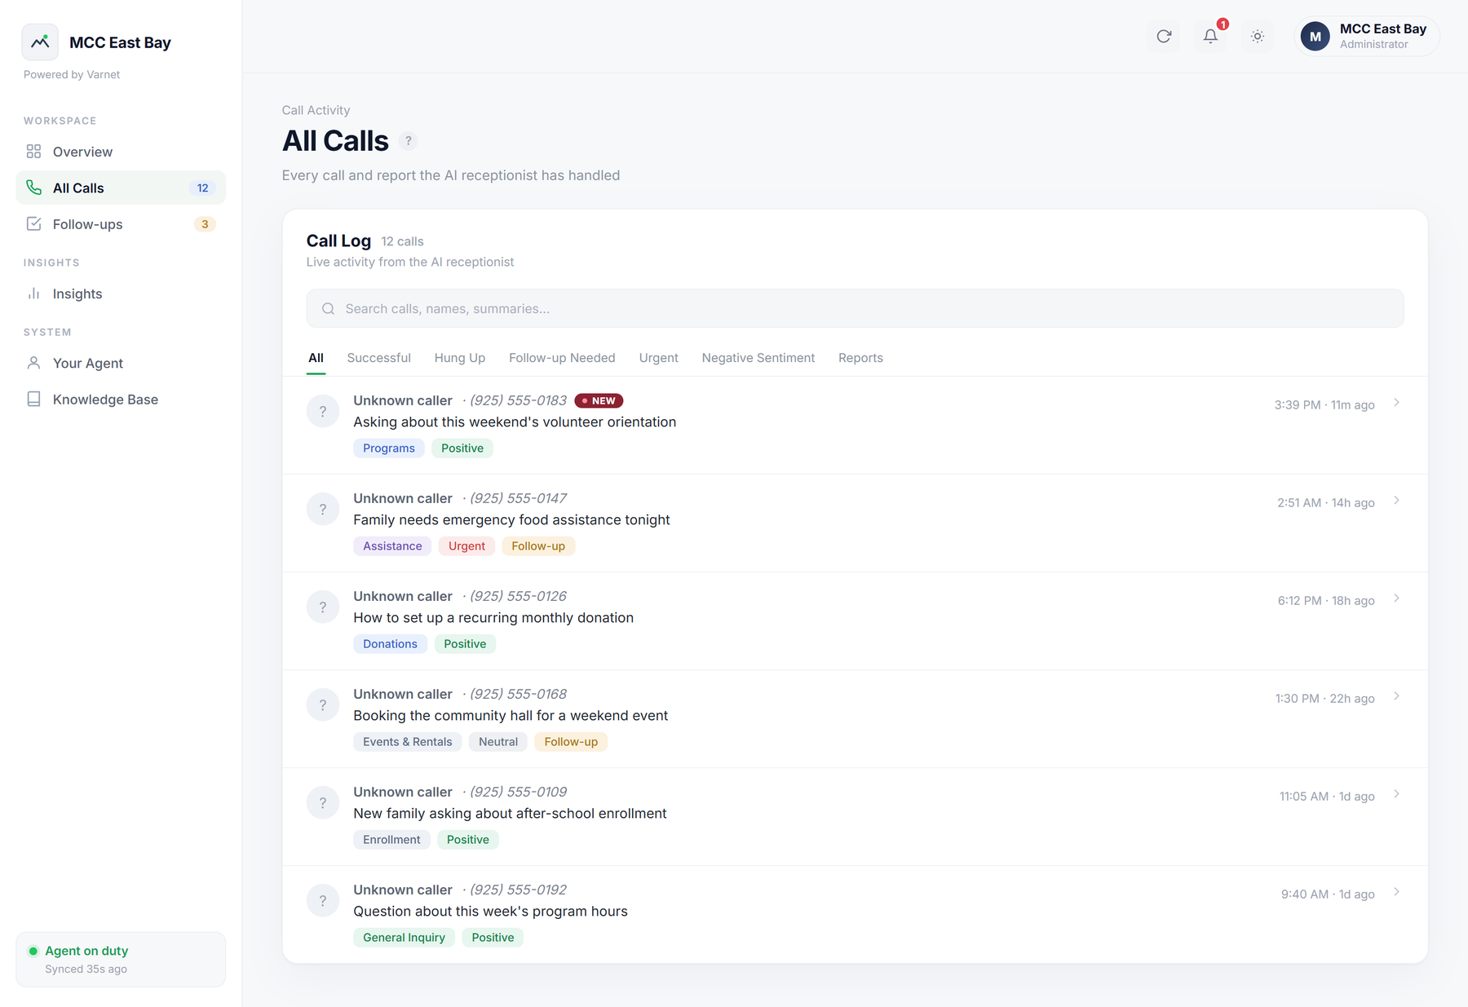Click the search calls input field
The width and height of the screenshot is (1468, 1007).
[x=855, y=309]
